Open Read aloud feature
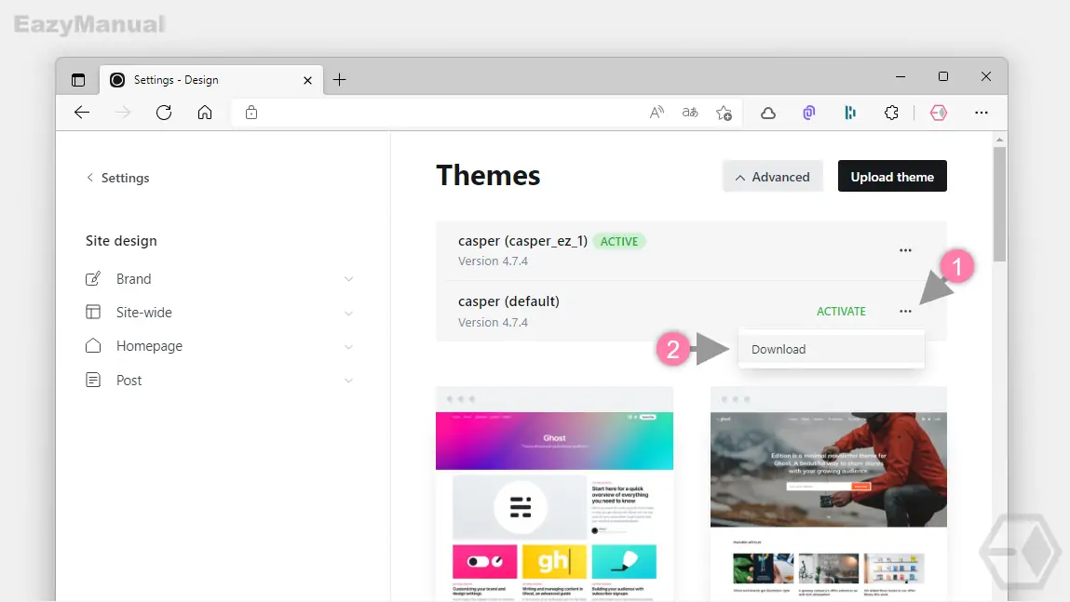The image size is (1070, 602). tap(657, 113)
